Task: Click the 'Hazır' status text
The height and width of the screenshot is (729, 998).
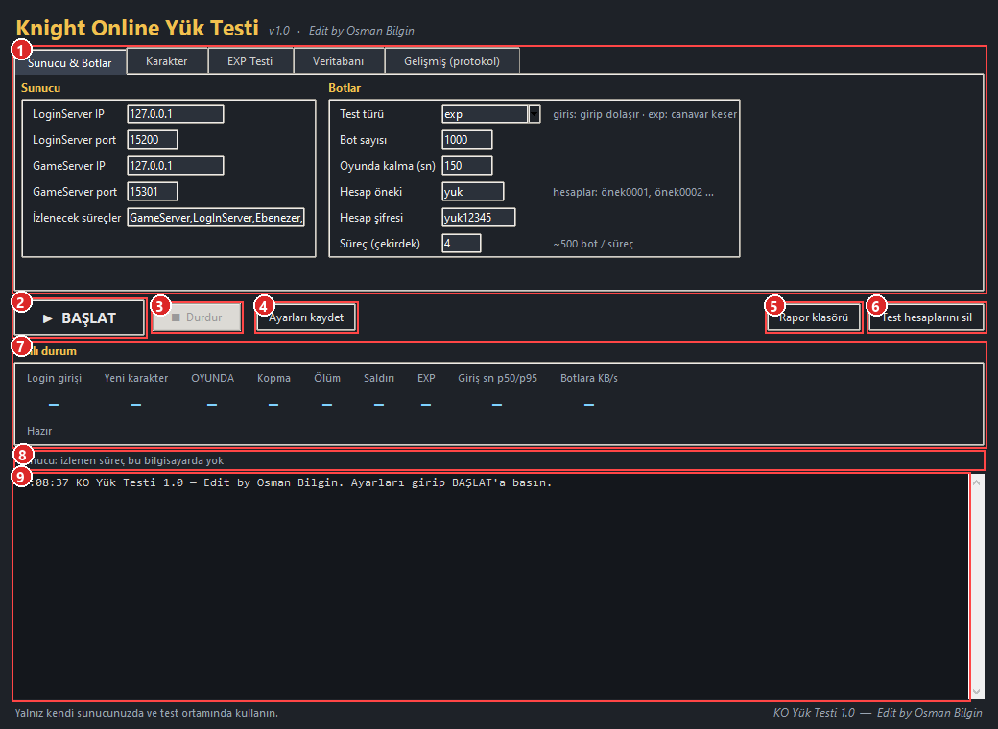Action: [x=39, y=431]
